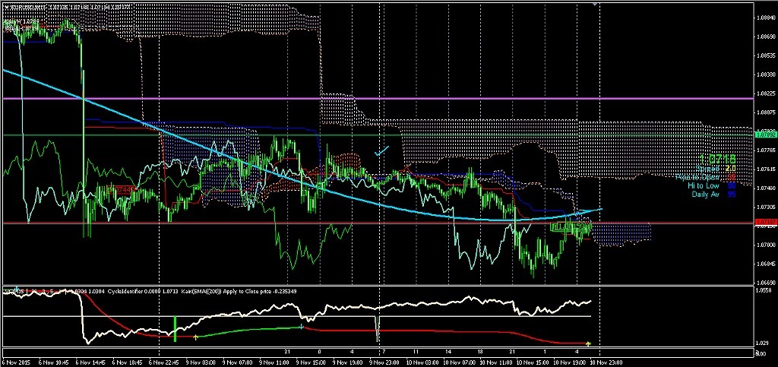Click the first yellow arrow in the indicator window
Viewport: 778px width, 367px height.
(x=196, y=337)
